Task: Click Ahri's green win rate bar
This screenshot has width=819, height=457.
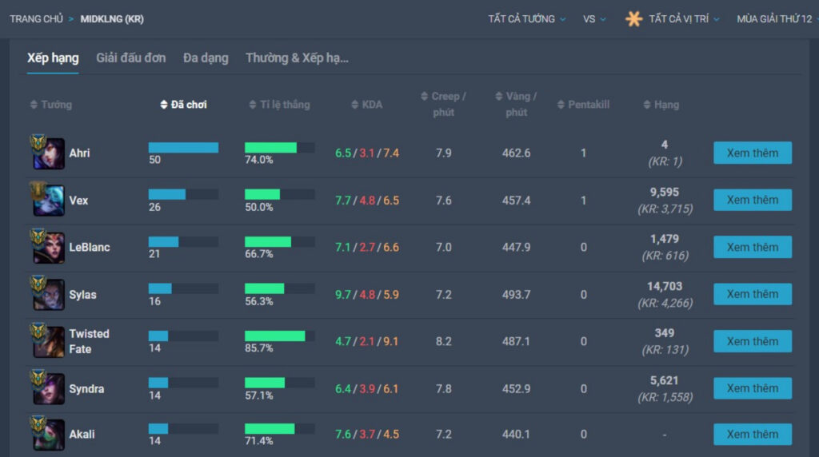Action: [x=270, y=148]
